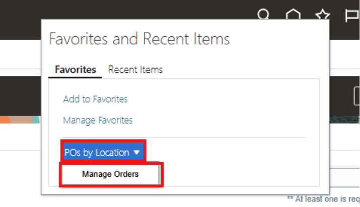Choose Manage Orders from the popup menu
The image size is (360, 207).
[110, 174]
